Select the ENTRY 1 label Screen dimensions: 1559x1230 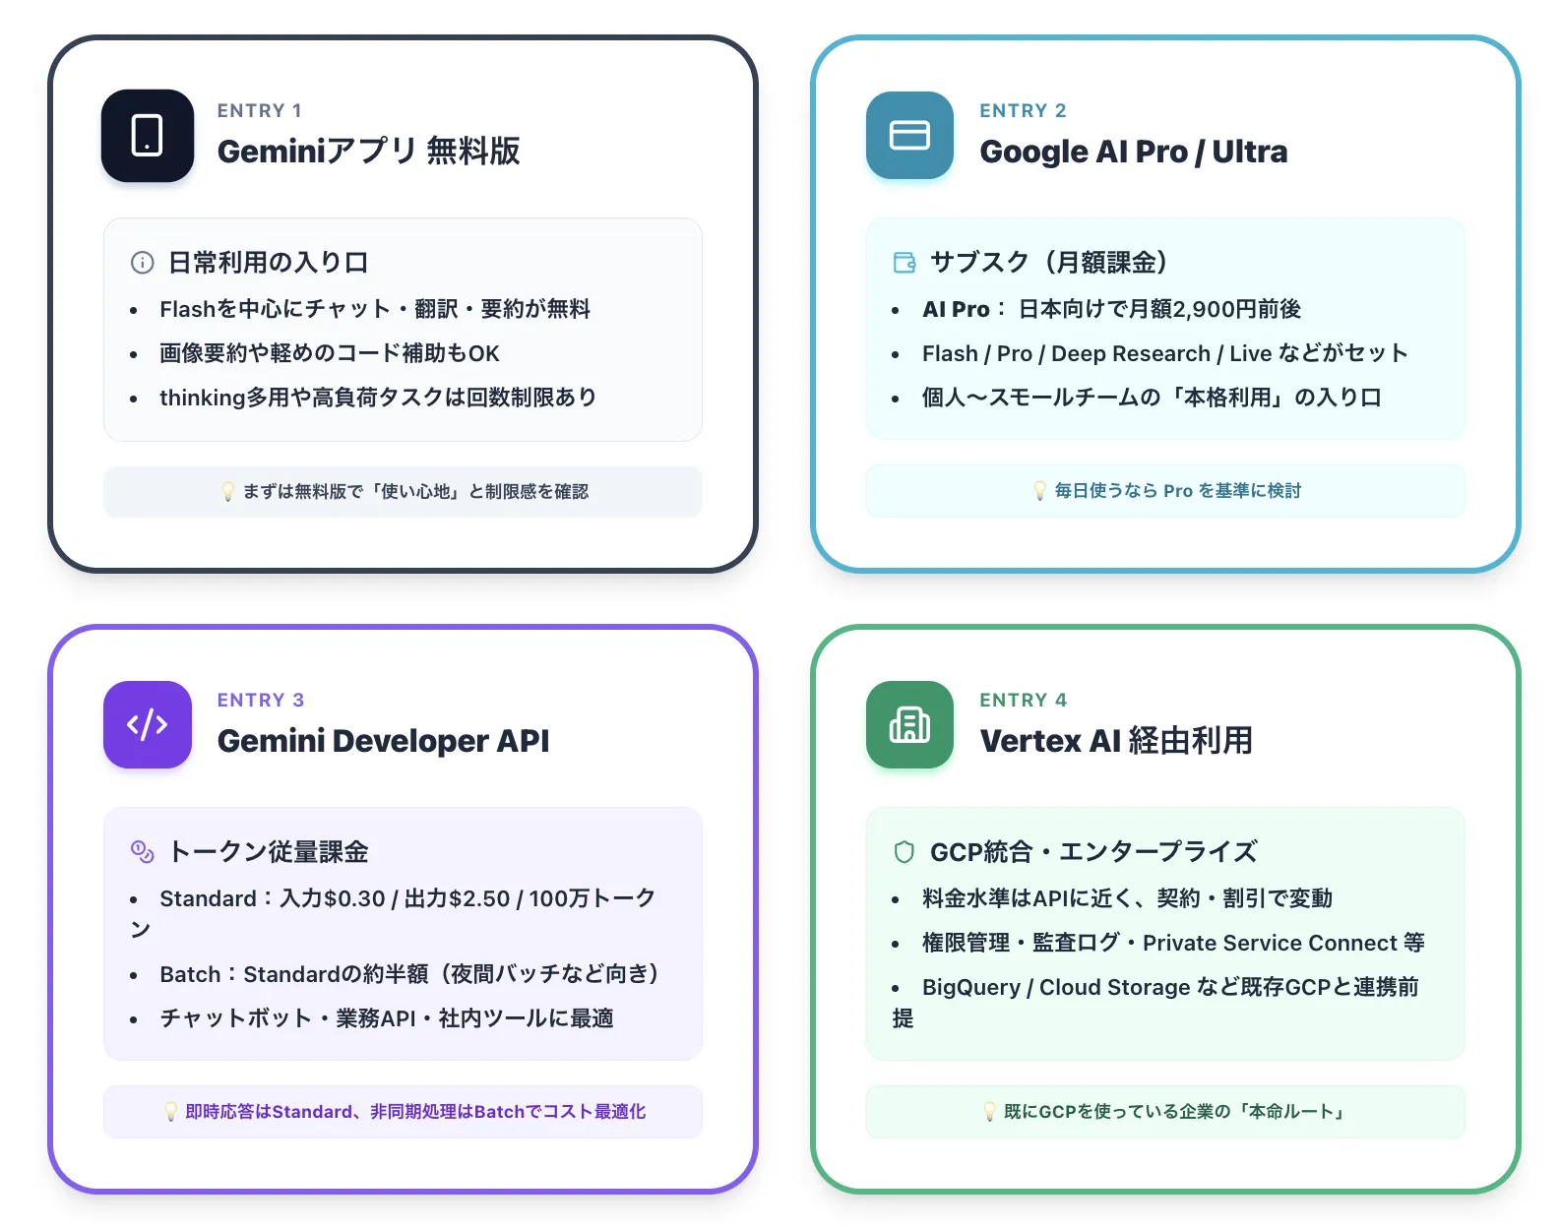pos(260,110)
